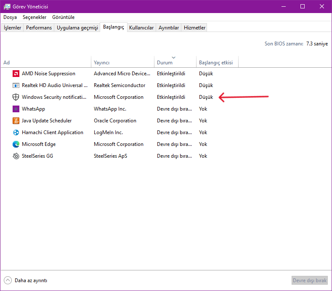Click the Yok impact in SteelSeries GG row
332x291 pixels.
point(203,156)
